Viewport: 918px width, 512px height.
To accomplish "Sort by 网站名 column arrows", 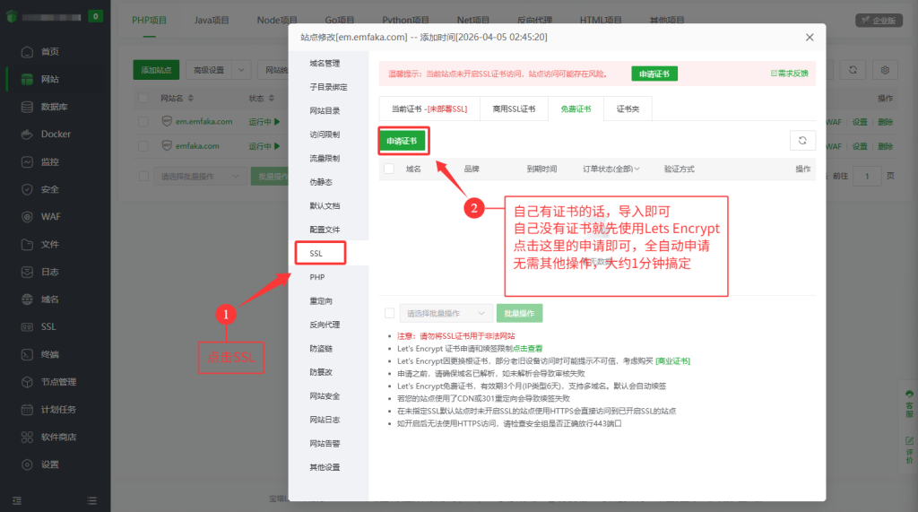I will pos(190,99).
